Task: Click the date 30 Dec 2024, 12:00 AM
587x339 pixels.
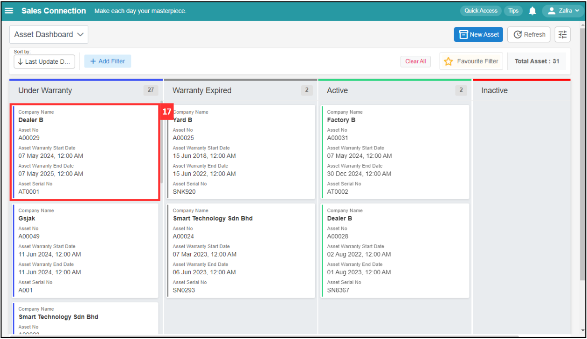Action: click(359, 174)
